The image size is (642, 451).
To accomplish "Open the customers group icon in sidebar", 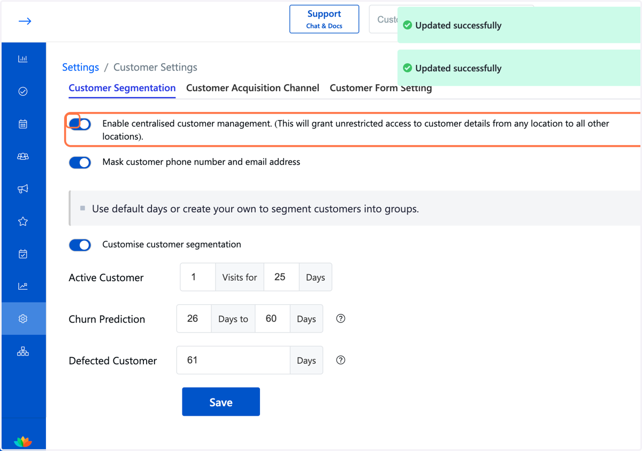I will 23,156.
